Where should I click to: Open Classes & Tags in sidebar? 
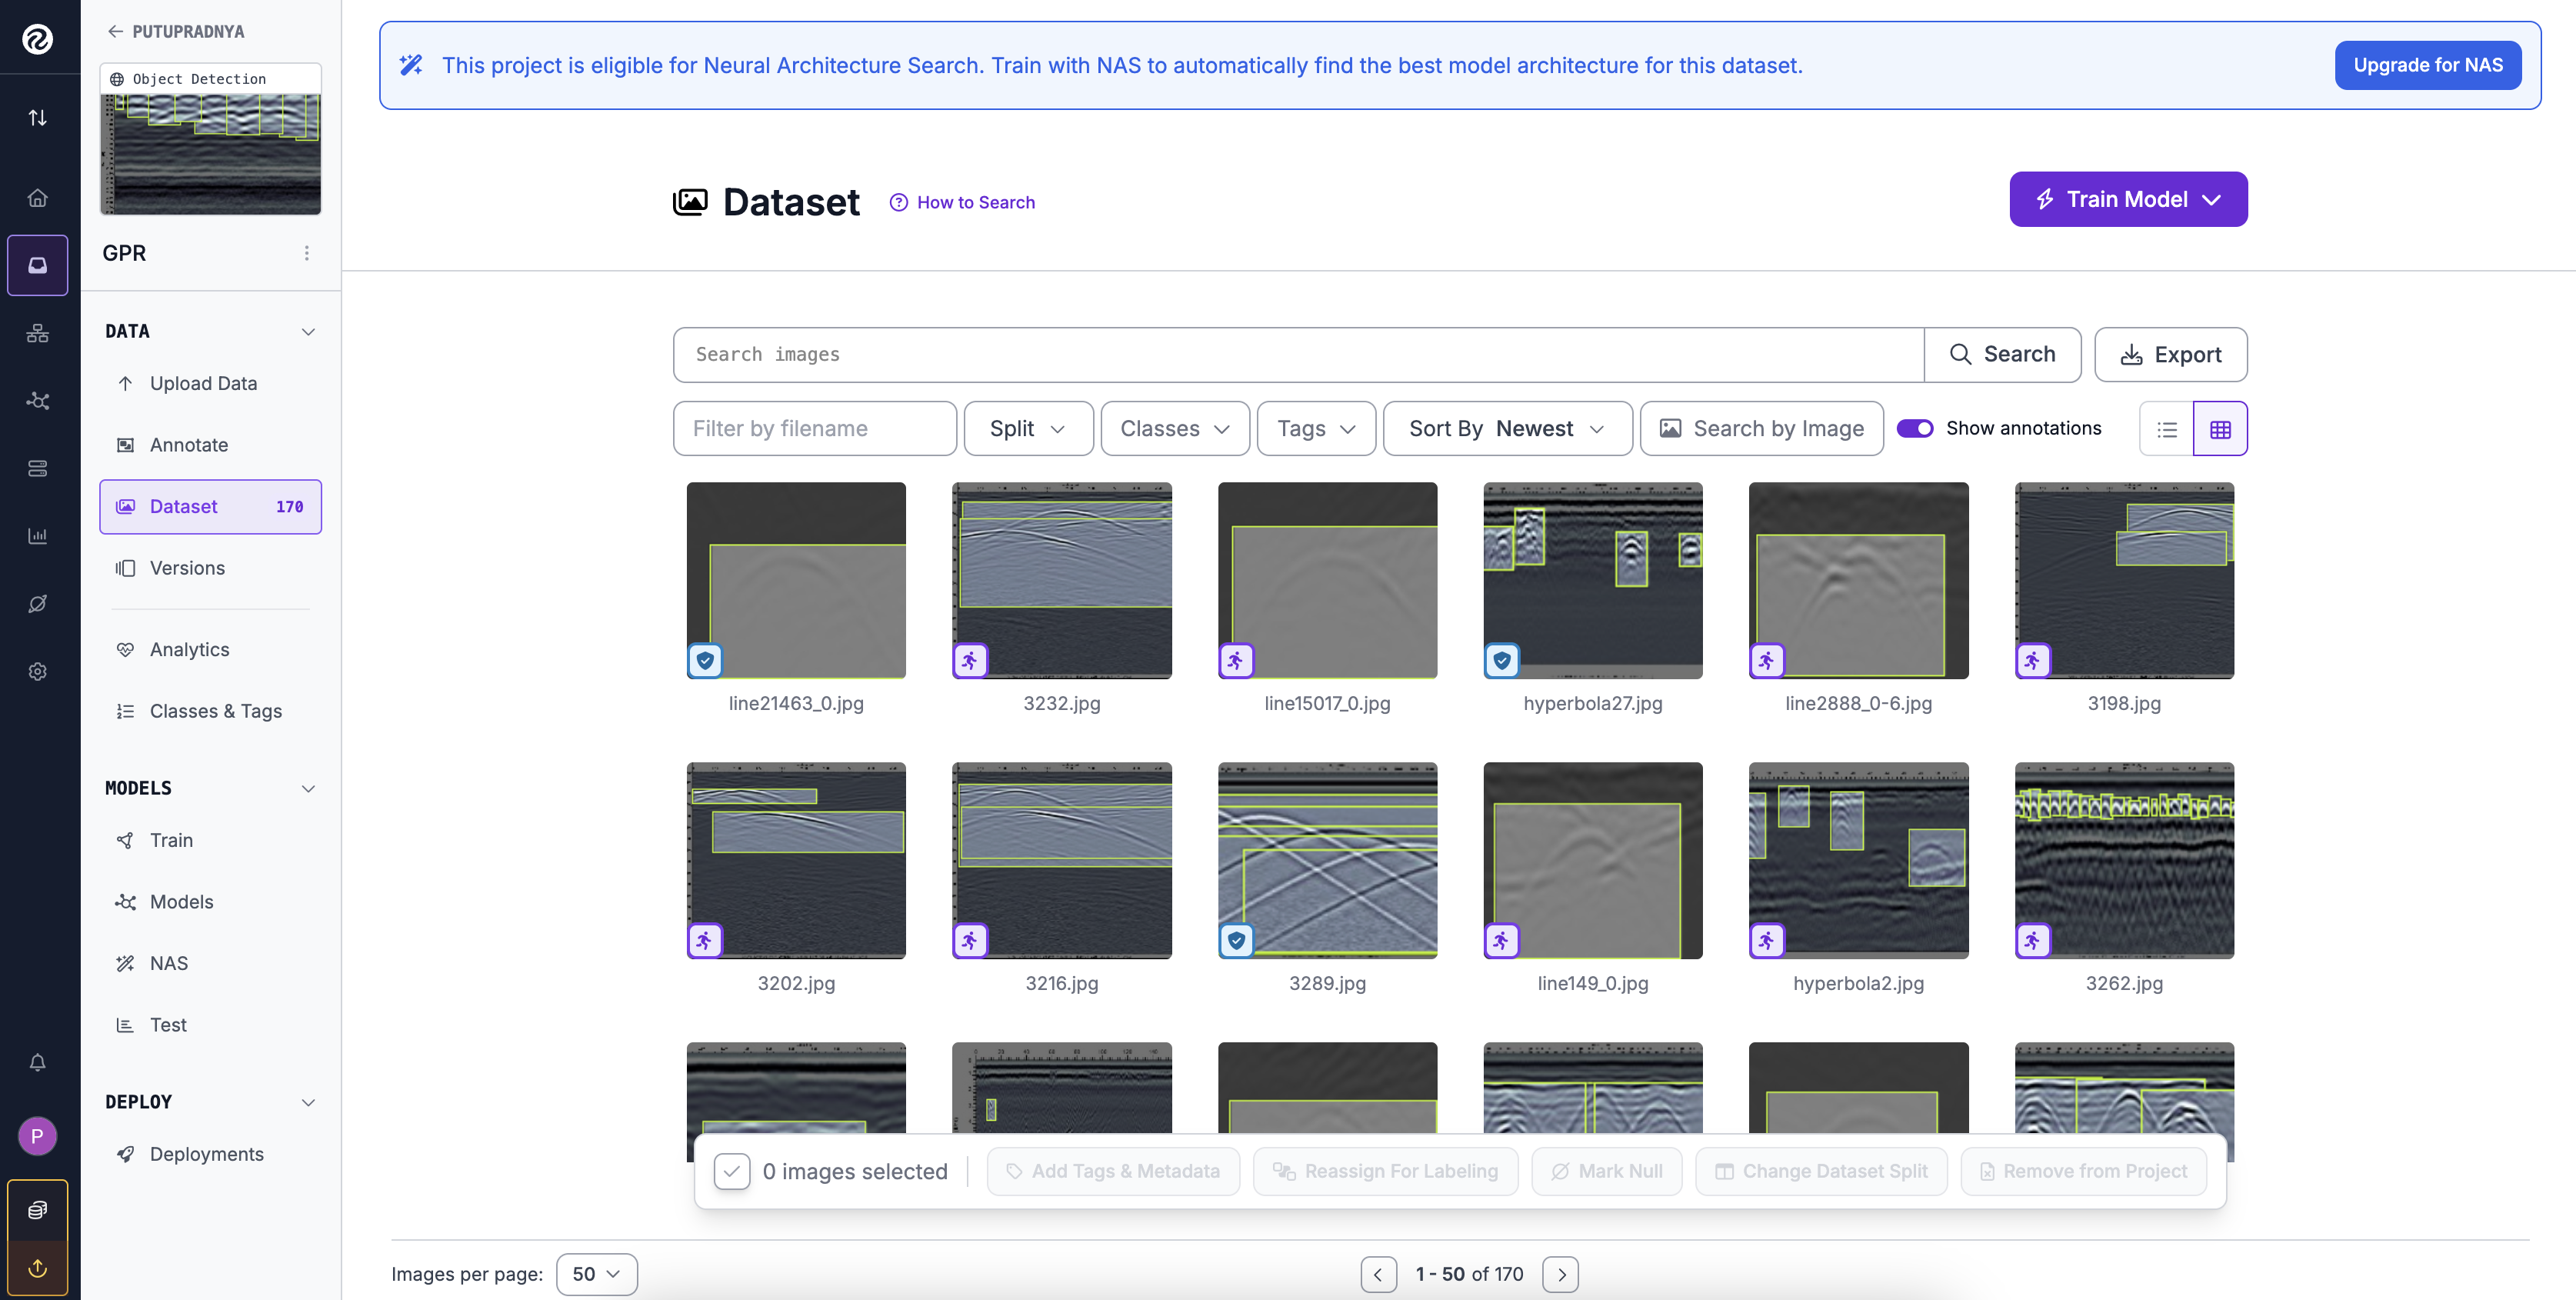[x=211, y=711]
